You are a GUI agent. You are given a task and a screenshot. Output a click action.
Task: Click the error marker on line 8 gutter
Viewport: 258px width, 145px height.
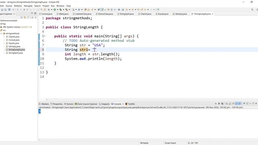tap(39, 50)
